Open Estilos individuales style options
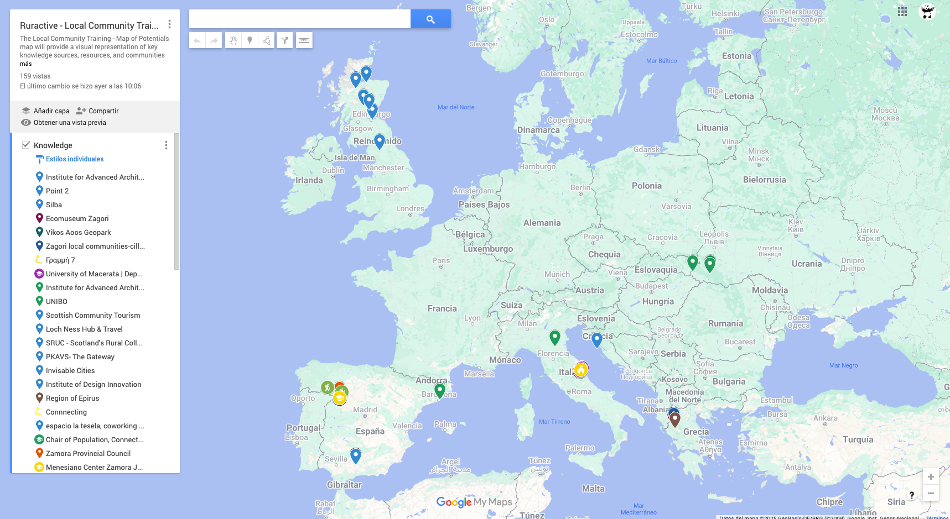This screenshot has height=519, width=950. coord(74,159)
